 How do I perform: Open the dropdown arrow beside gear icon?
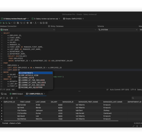click(x=33, y=23)
